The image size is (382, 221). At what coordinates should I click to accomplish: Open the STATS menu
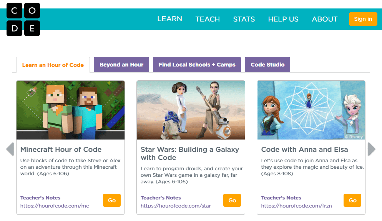(x=244, y=19)
